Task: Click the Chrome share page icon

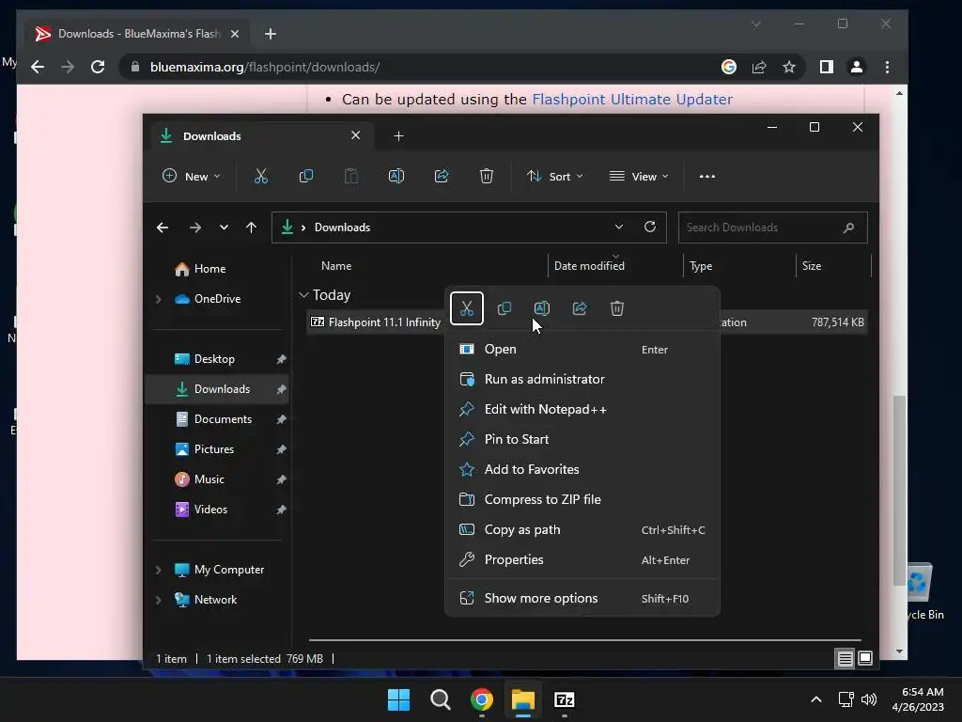Action: point(759,67)
